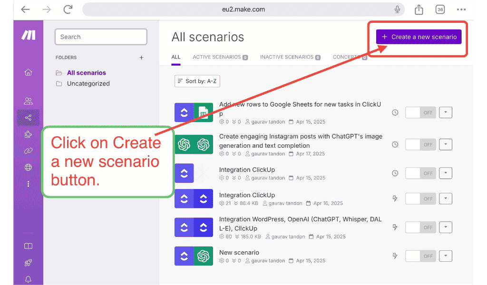
Task: Switch to ACTIVE SCENARIOS tab
Action: [x=220, y=57]
